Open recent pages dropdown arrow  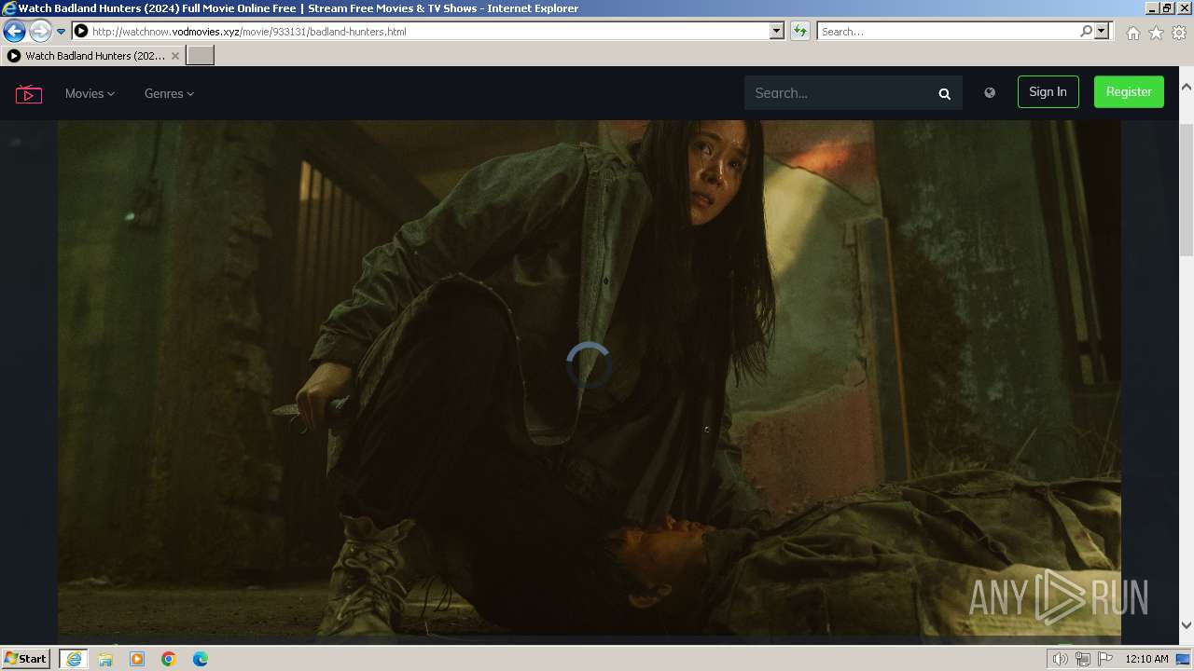62,31
